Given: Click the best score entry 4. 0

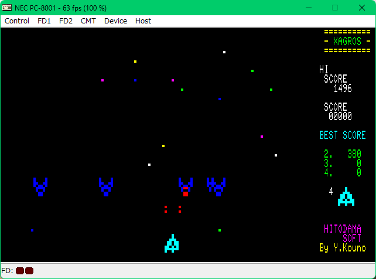Looking at the screenshot, I should (343, 172).
